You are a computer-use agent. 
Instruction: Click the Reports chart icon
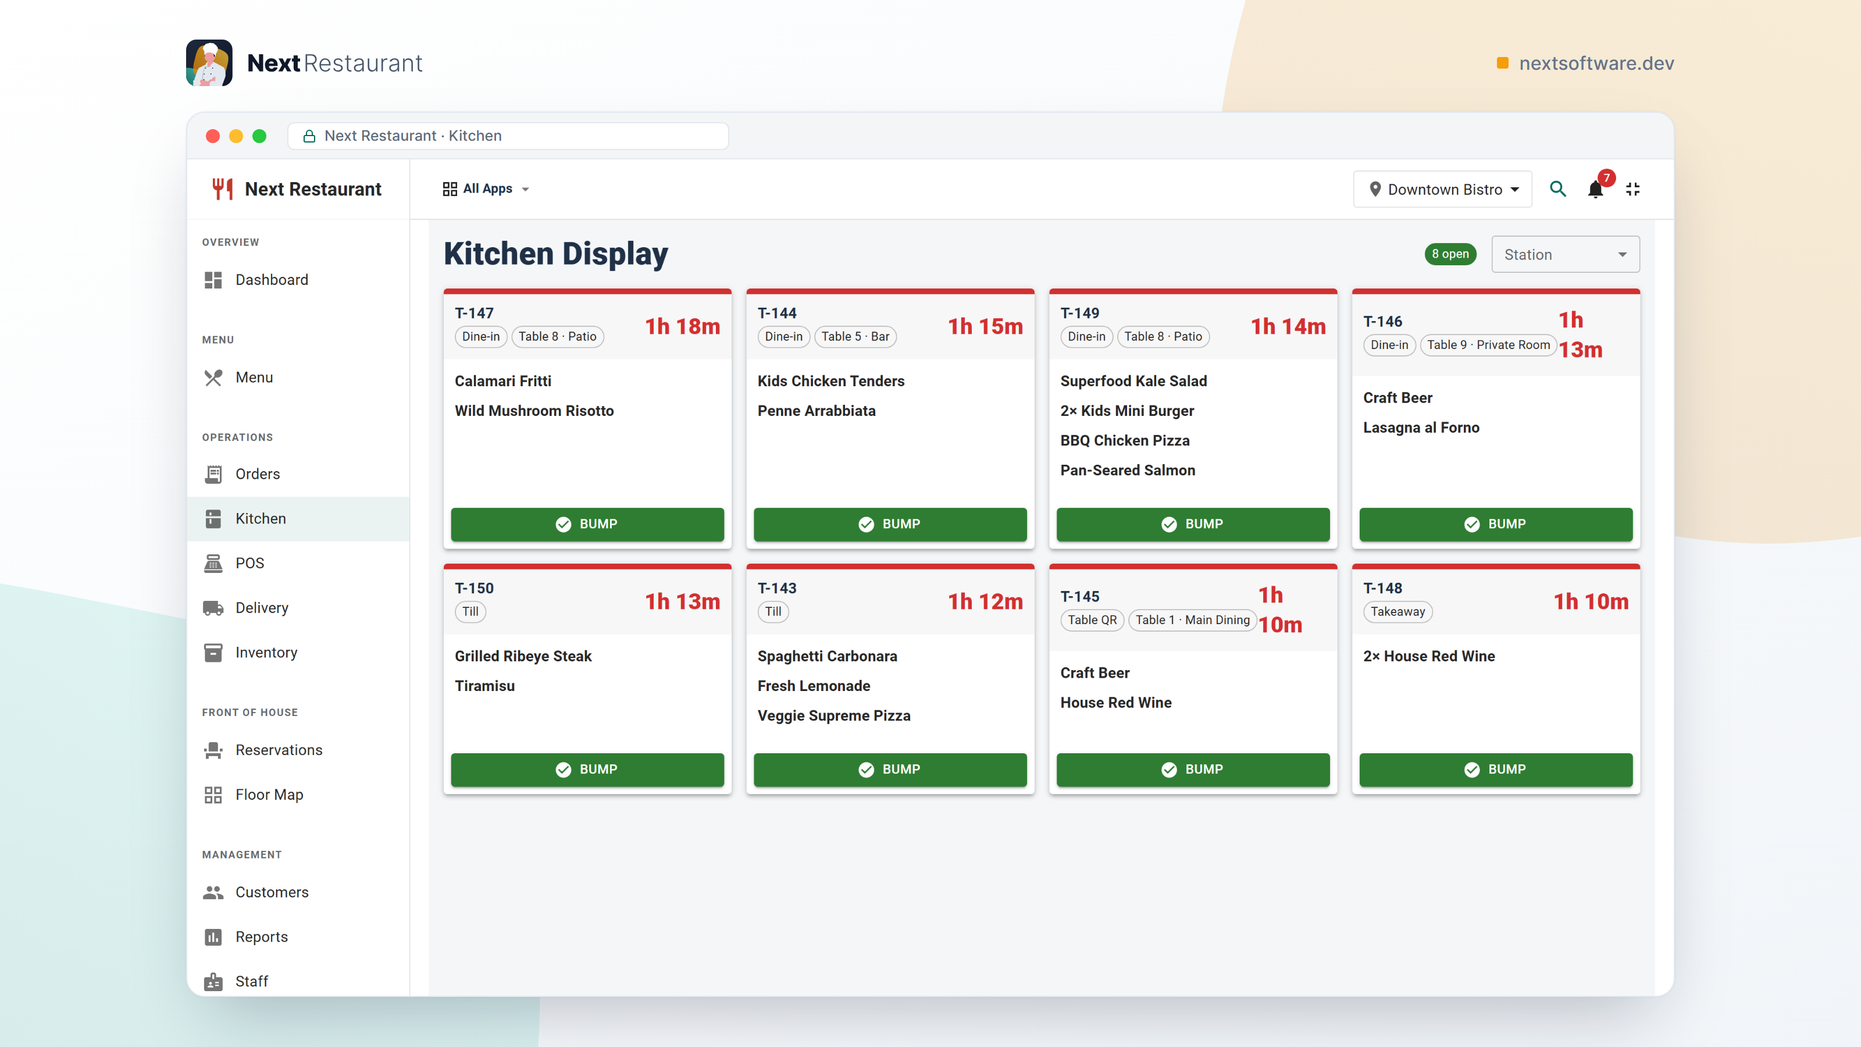click(x=213, y=937)
